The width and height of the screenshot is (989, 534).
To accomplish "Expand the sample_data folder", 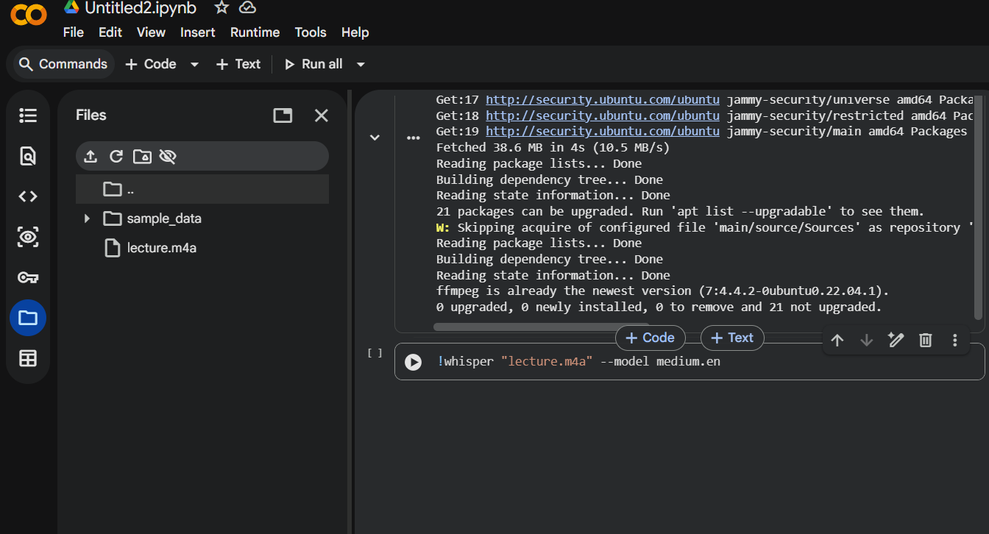I will tap(86, 218).
